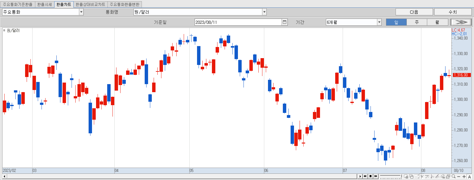Click the rewind double-arrow playback button
This screenshot has width=474, height=180.
click(365, 176)
